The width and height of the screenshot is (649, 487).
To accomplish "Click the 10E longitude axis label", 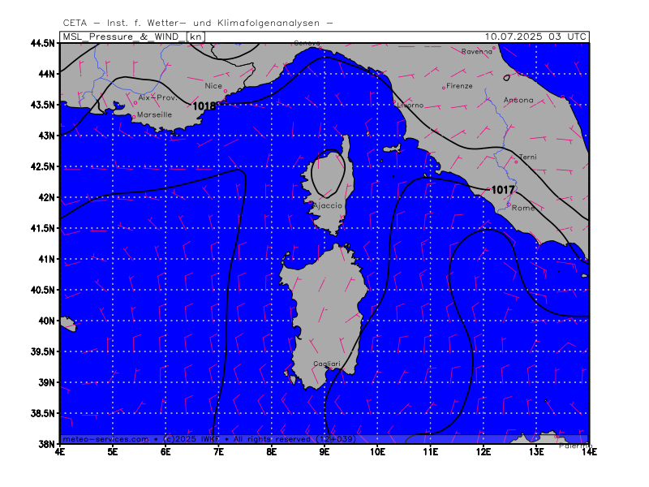I will (377, 452).
